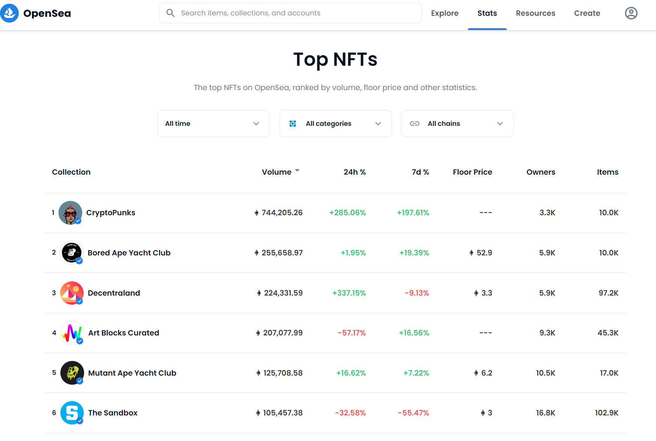Open The Sandbox collection avatar
The width and height of the screenshot is (656, 441).
click(72, 413)
